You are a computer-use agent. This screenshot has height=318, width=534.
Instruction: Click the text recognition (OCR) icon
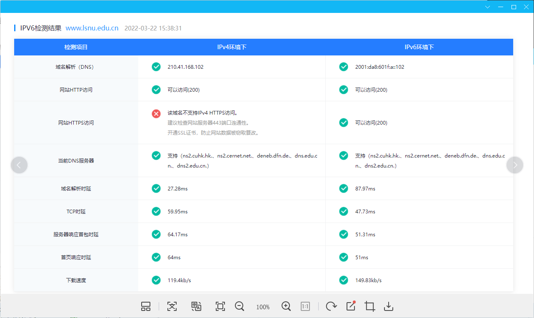(x=172, y=307)
